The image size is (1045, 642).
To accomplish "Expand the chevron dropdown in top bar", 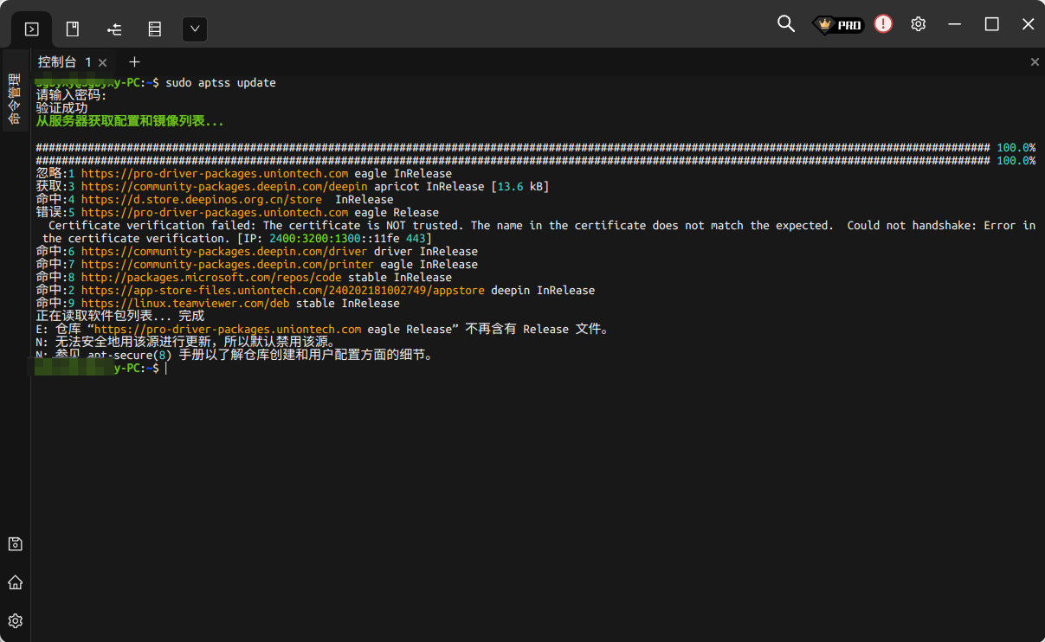I will 195,29.
